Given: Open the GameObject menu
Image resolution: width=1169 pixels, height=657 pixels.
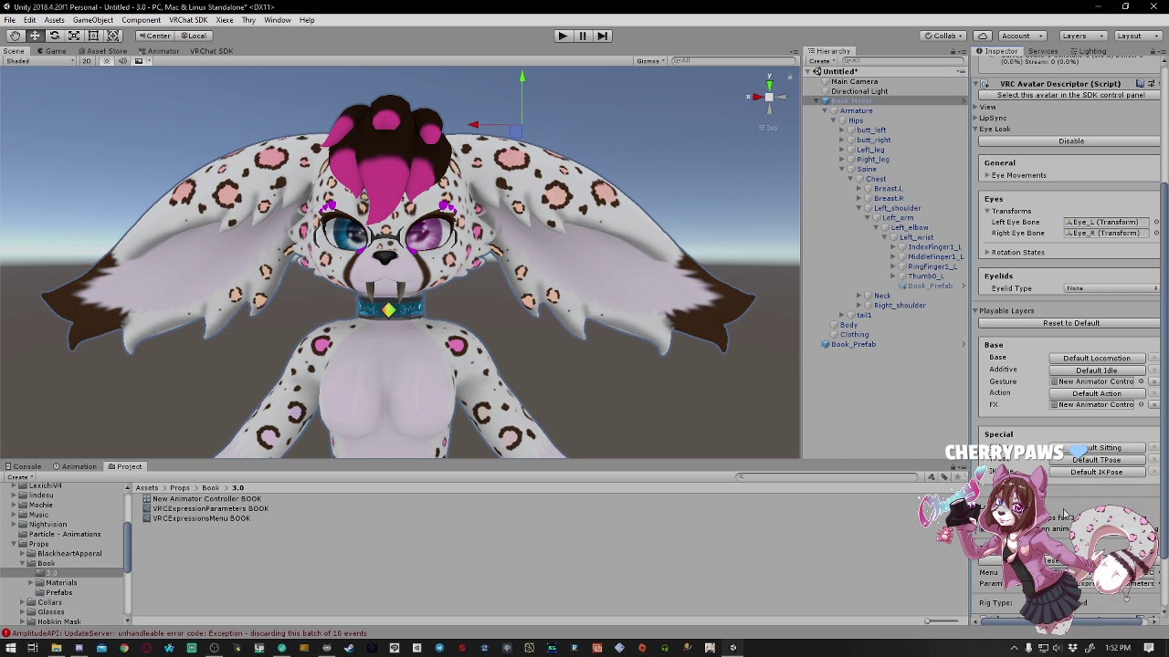Looking at the screenshot, I should (93, 20).
